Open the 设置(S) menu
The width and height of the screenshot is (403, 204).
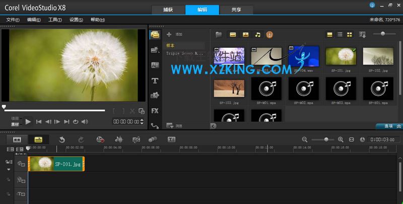coord(76,20)
